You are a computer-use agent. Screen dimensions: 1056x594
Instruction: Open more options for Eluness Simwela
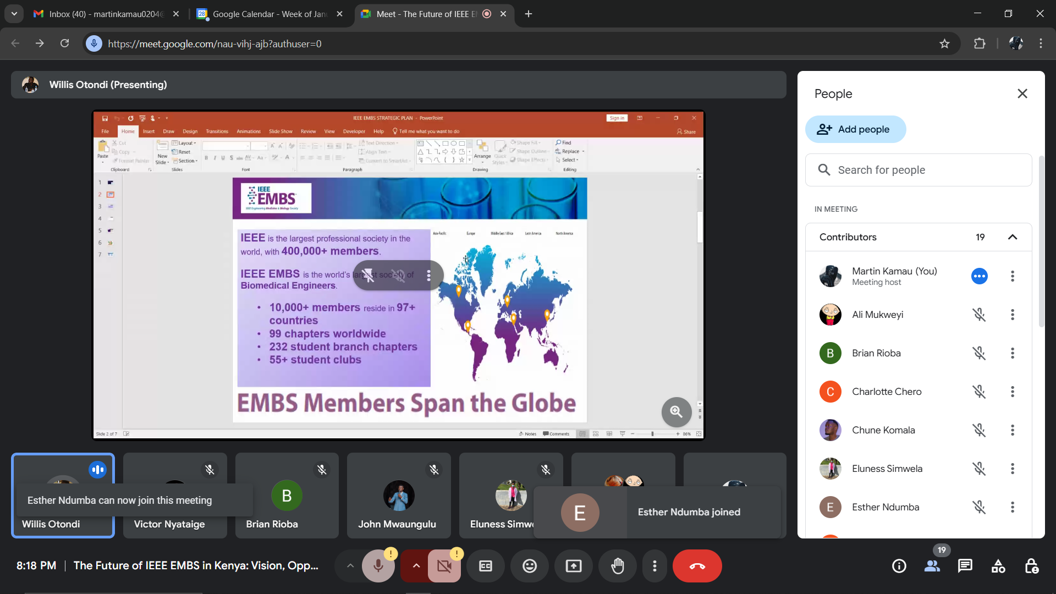click(x=1013, y=469)
